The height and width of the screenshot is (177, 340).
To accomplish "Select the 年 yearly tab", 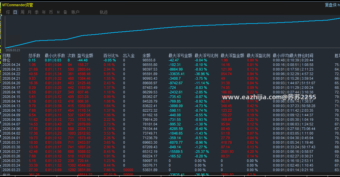I will pos(44,12).
